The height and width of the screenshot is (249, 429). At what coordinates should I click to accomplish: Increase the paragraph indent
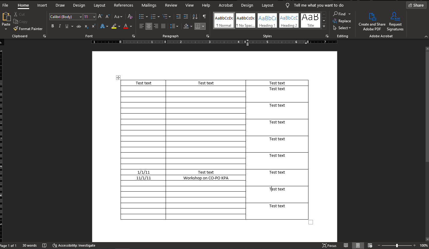pos(186,17)
